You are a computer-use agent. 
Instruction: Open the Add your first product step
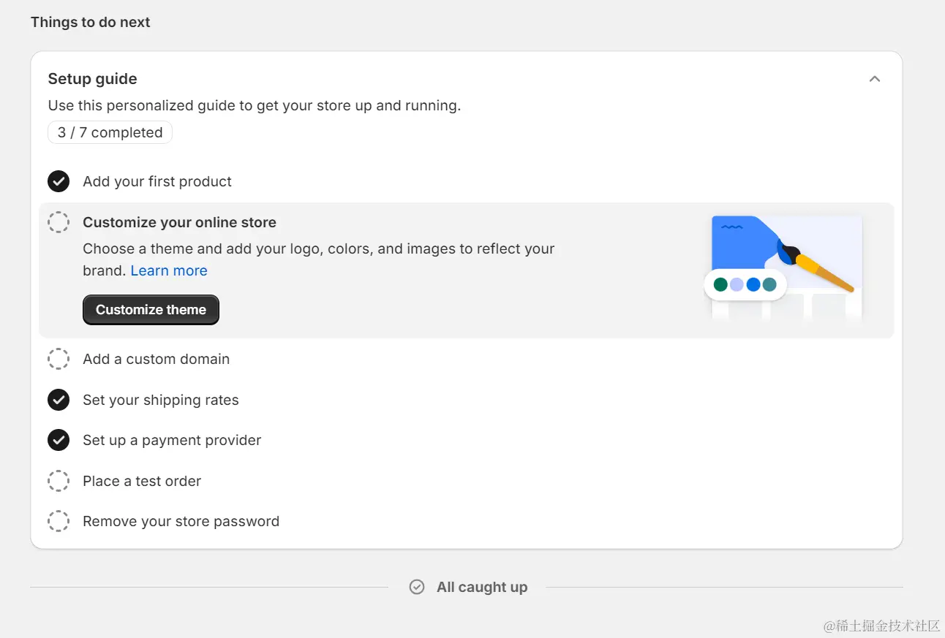(x=157, y=181)
